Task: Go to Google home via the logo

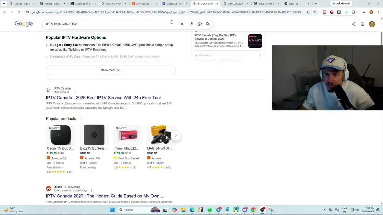Action: point(24,24)
